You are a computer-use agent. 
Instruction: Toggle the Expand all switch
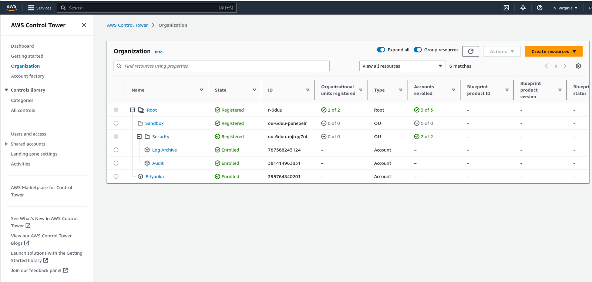[381, 50]
